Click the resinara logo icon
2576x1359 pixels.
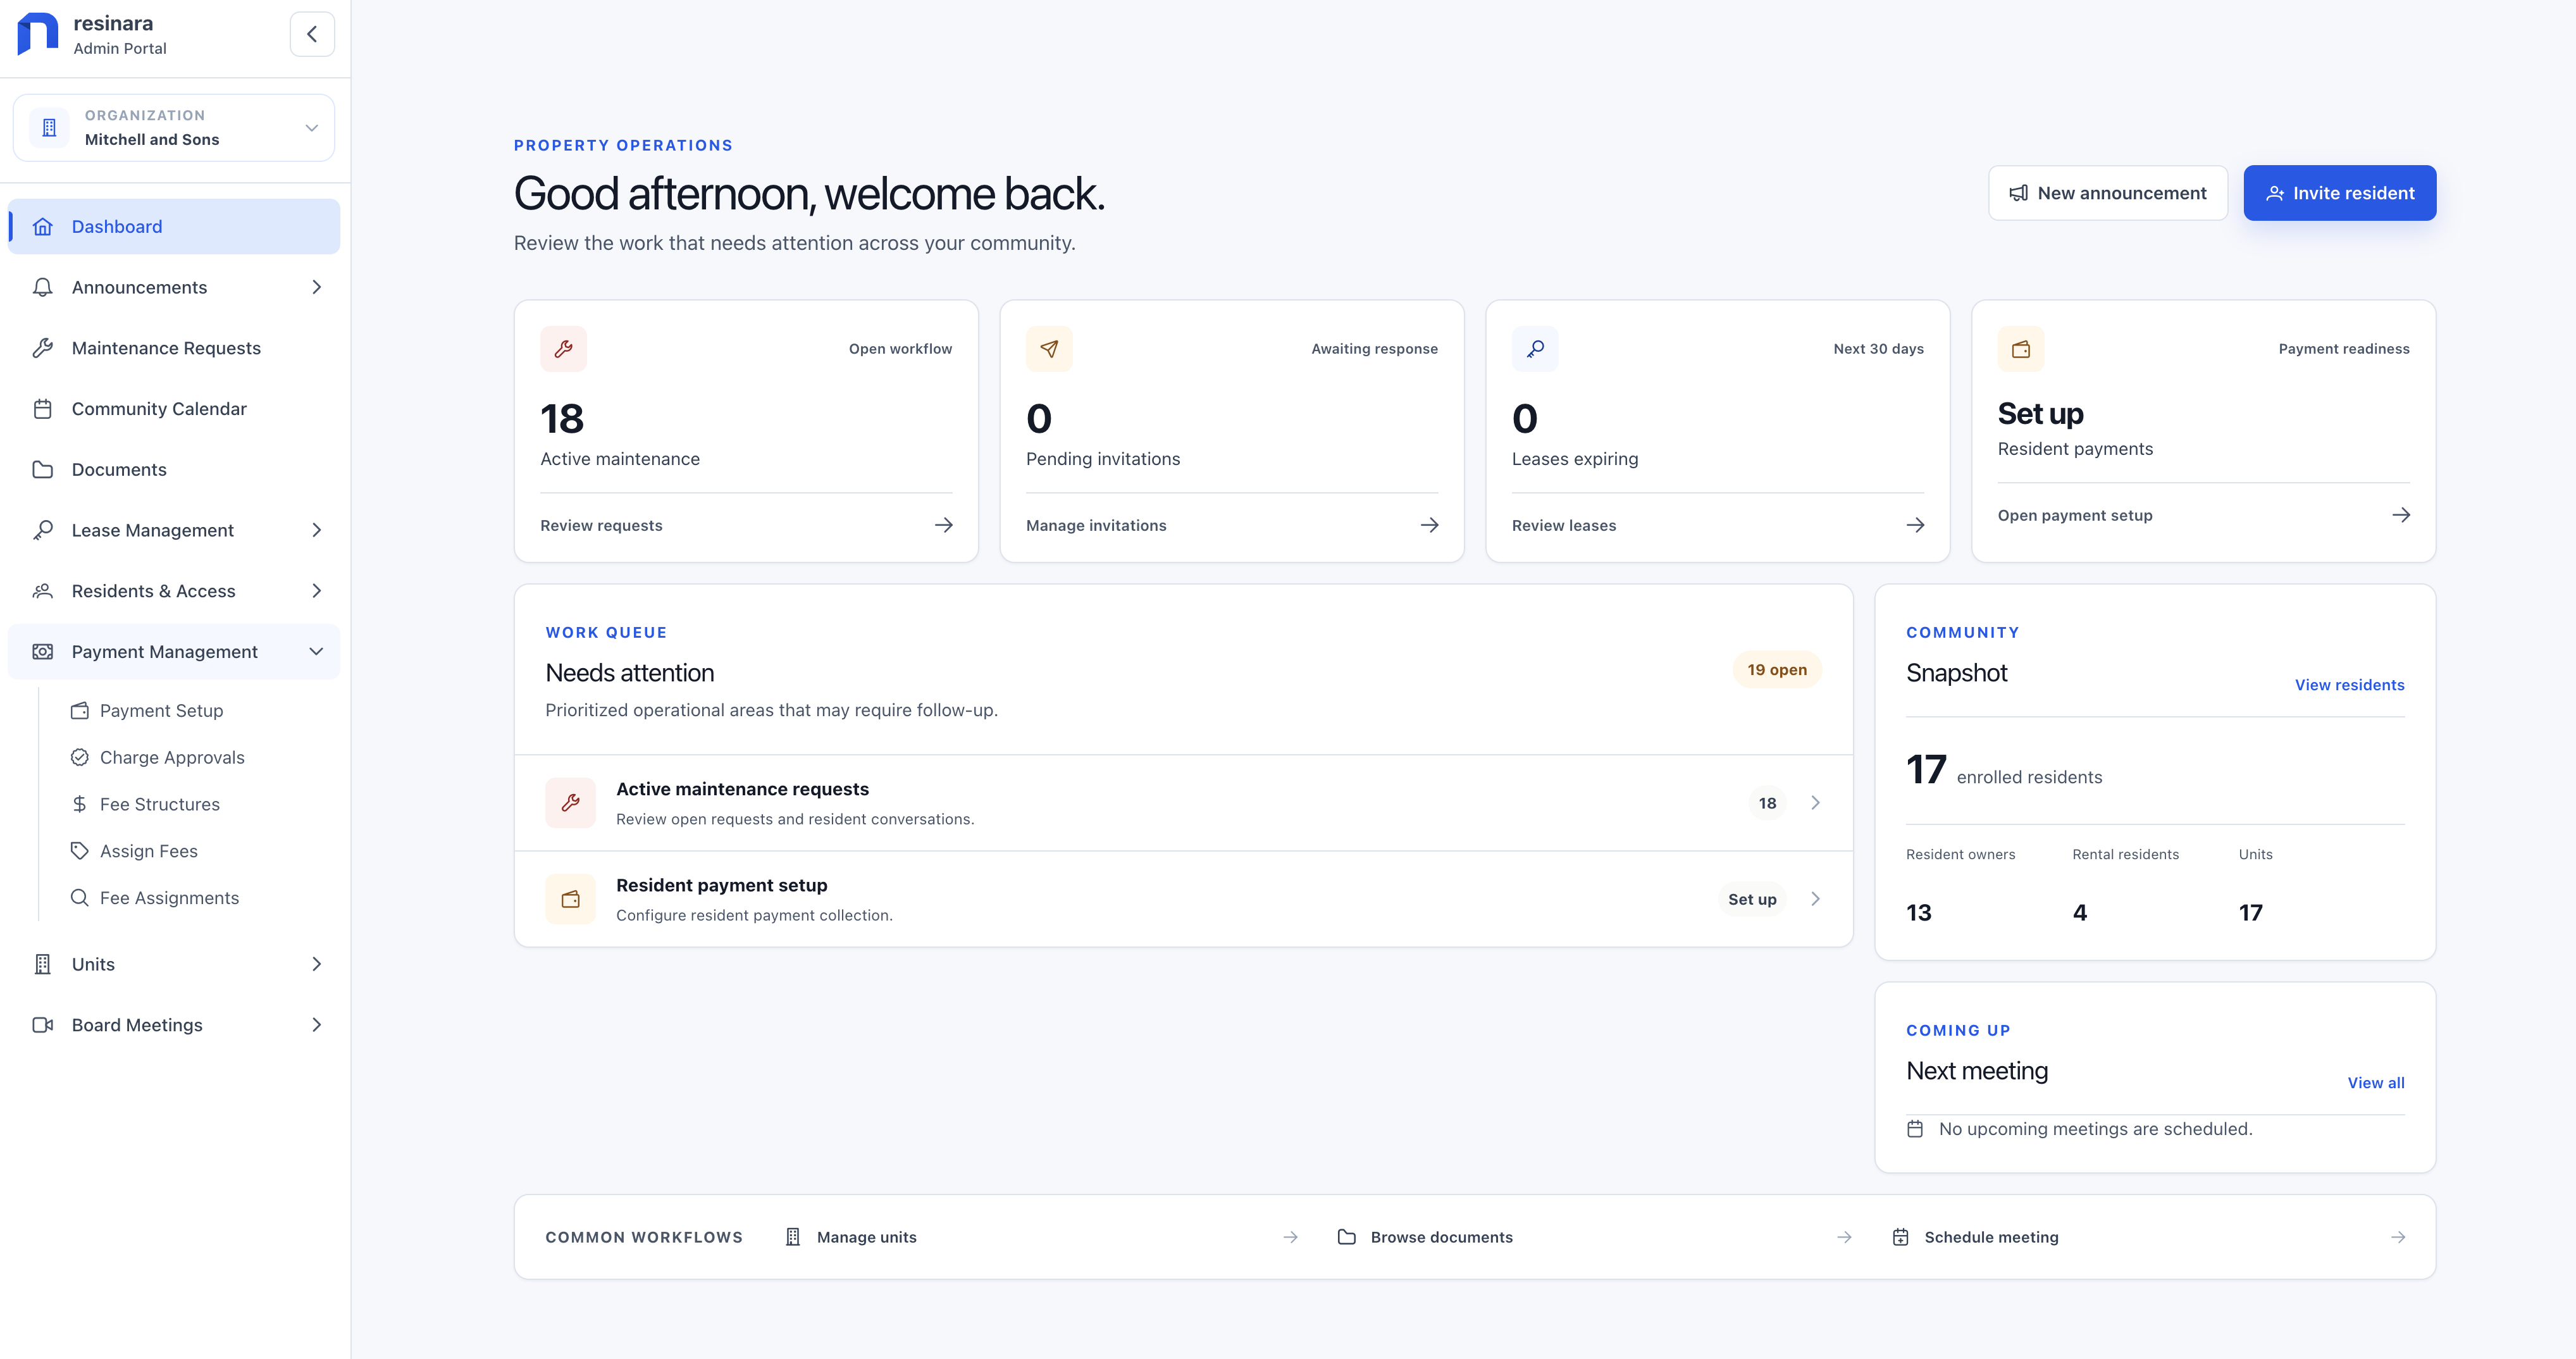(x=38, y=34)
